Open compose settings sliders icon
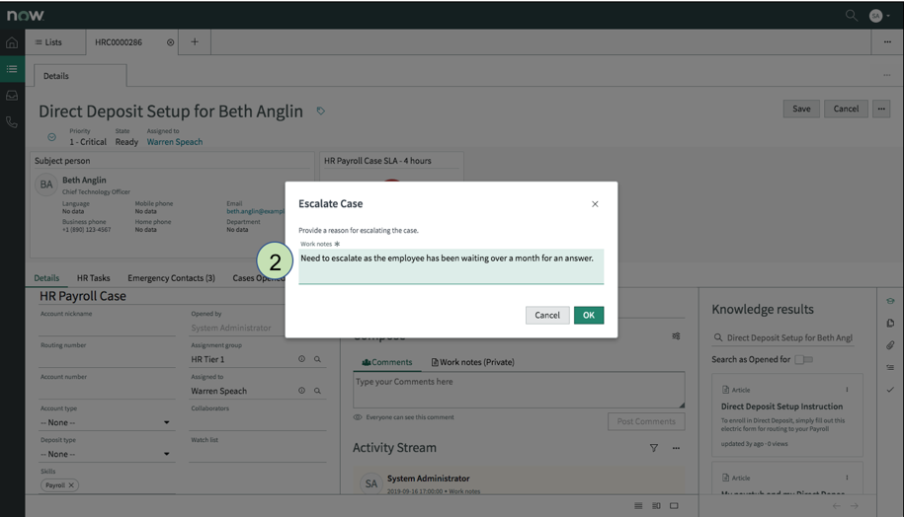904x517 pixels. pyautogui.click(x=676, y=335)
